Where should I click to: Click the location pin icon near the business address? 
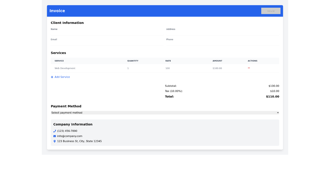(54, 141)
